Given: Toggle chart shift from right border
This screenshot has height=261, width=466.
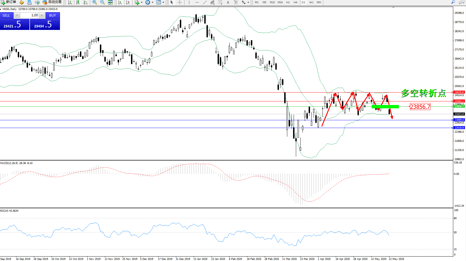Looking at the screenshot, I should point(128,2).
